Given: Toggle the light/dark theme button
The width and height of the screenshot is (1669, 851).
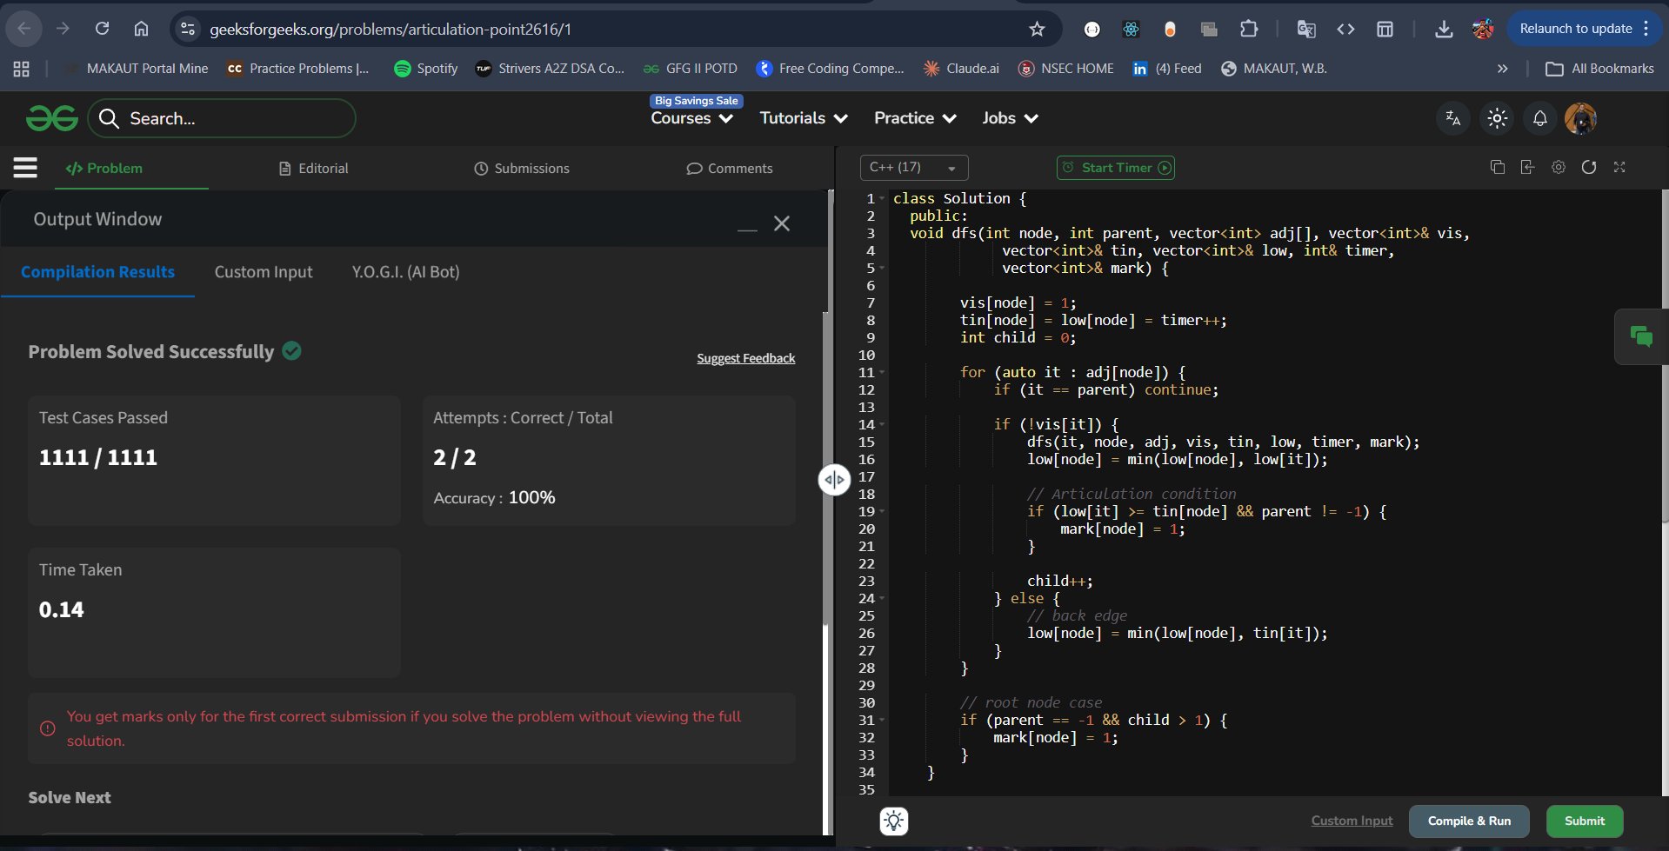Looking at the screenshot, I should (x=1497, y=118).
